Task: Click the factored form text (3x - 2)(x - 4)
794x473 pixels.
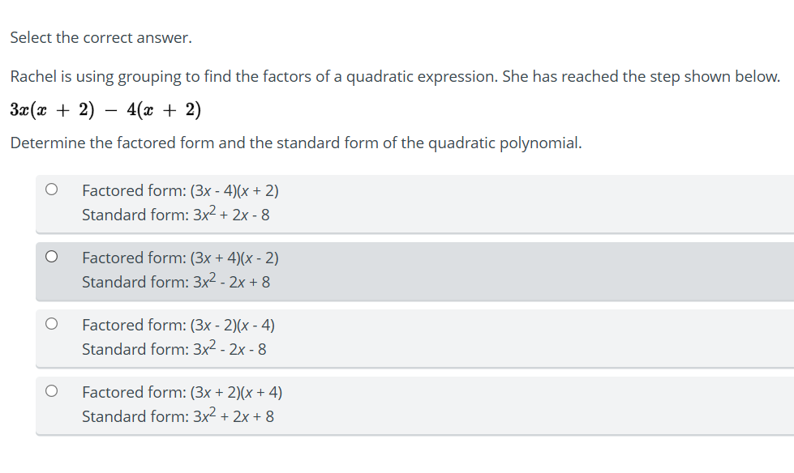Action: click(x=178, y=324)
